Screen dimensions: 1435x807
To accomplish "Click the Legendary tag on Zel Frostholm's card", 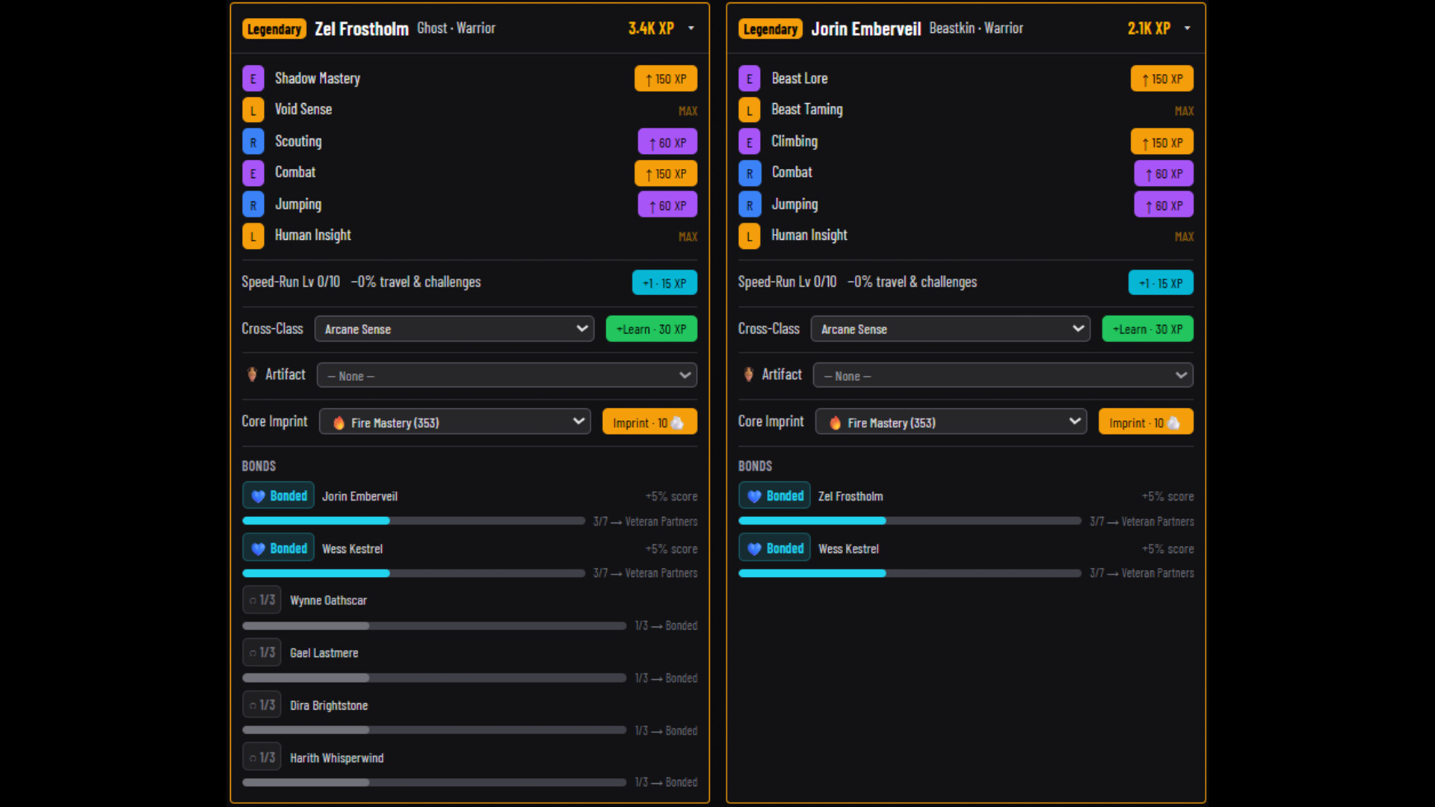I will point(274,28).
